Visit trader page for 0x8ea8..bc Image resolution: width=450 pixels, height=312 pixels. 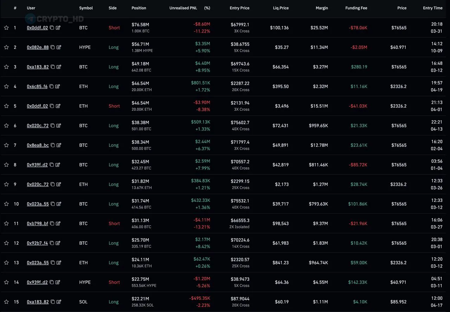[x=37, y=145]
